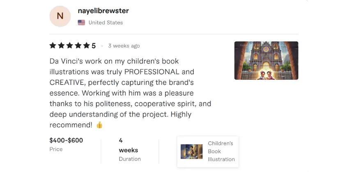349x172 pixels.
Task: Click the fifth rating star
Action: (x=86, y=46)
